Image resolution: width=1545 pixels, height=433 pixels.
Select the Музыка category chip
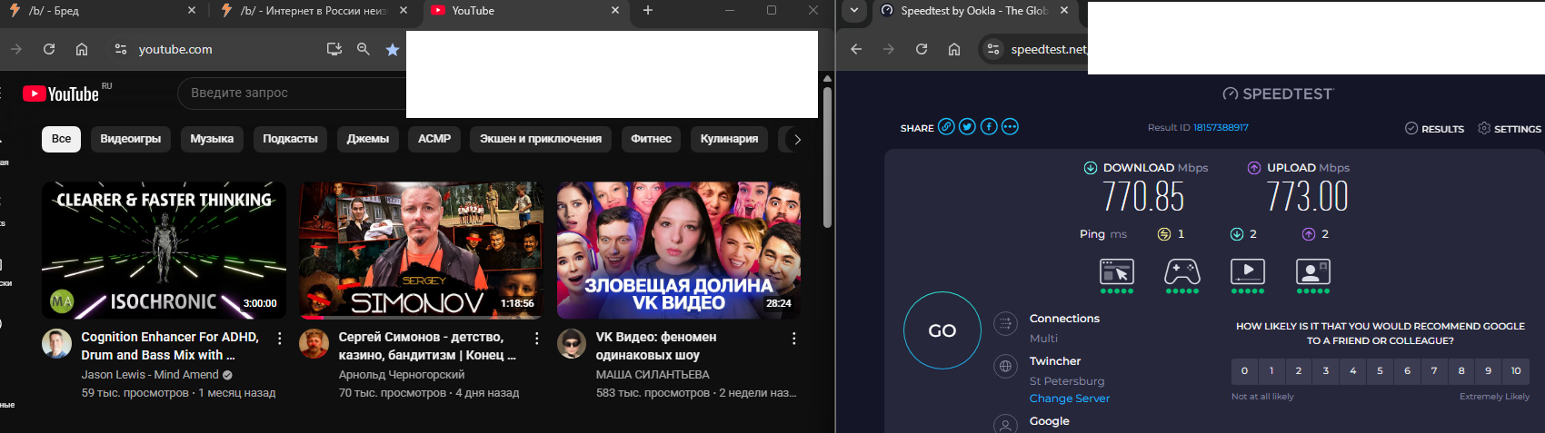coord(212,139)
